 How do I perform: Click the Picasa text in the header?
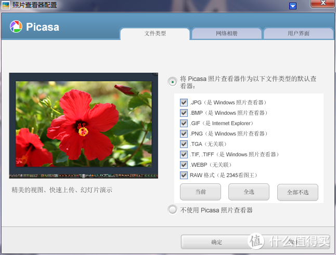point(43,27)
